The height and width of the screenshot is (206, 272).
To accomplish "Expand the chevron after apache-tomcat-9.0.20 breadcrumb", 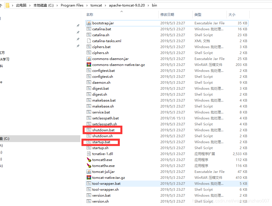I will (148, 6).
